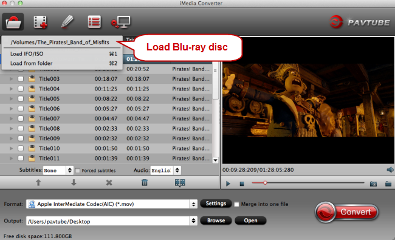This screenshot has height=240, width=395.
Task: Move the selected item down with the arrow
Action: coord(74,182)
